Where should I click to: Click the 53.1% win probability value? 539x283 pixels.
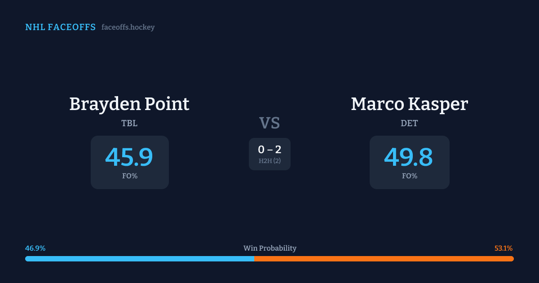[x=504, y=248]
